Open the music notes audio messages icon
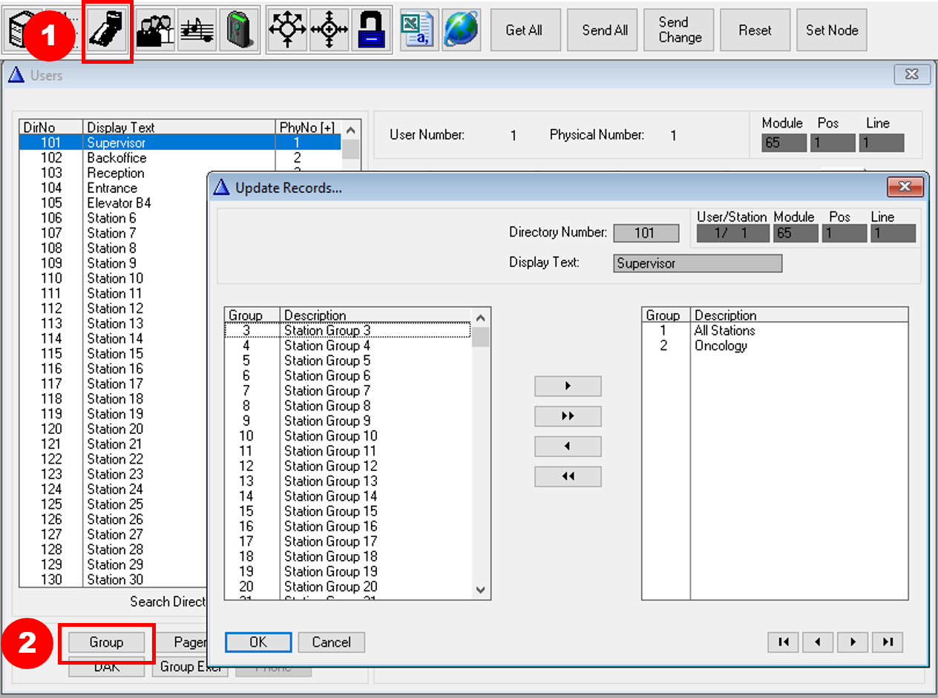 [x=198, y=31]
